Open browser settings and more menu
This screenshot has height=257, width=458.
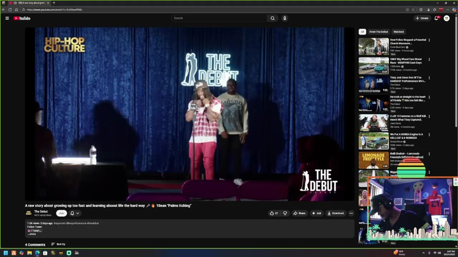(448, 10)
